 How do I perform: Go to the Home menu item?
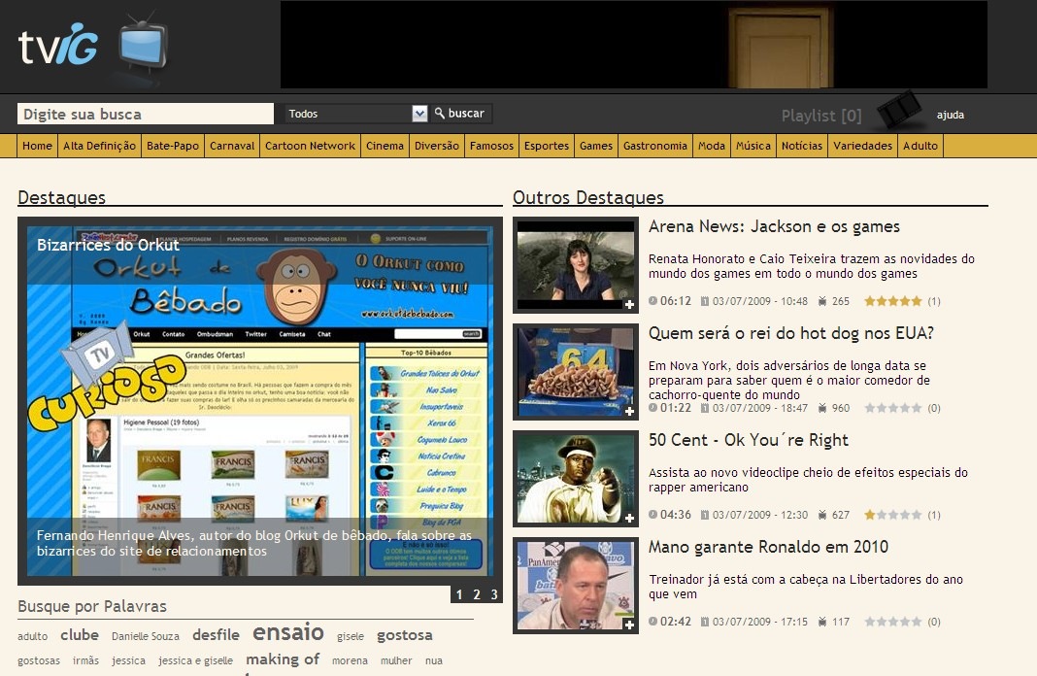point(37,146)
